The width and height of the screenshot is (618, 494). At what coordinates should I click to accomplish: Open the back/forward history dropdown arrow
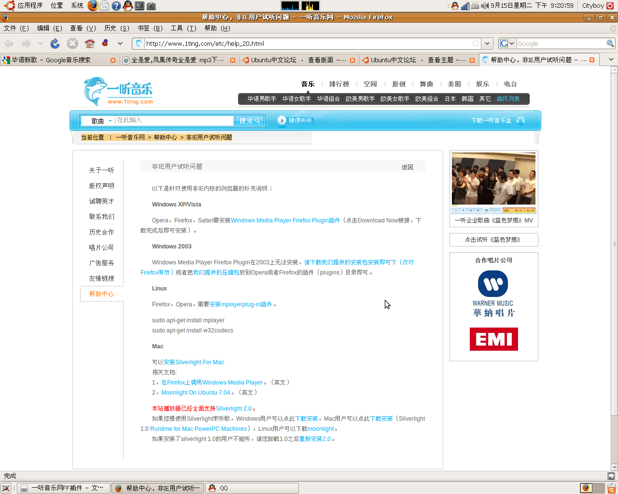[41, 43]
